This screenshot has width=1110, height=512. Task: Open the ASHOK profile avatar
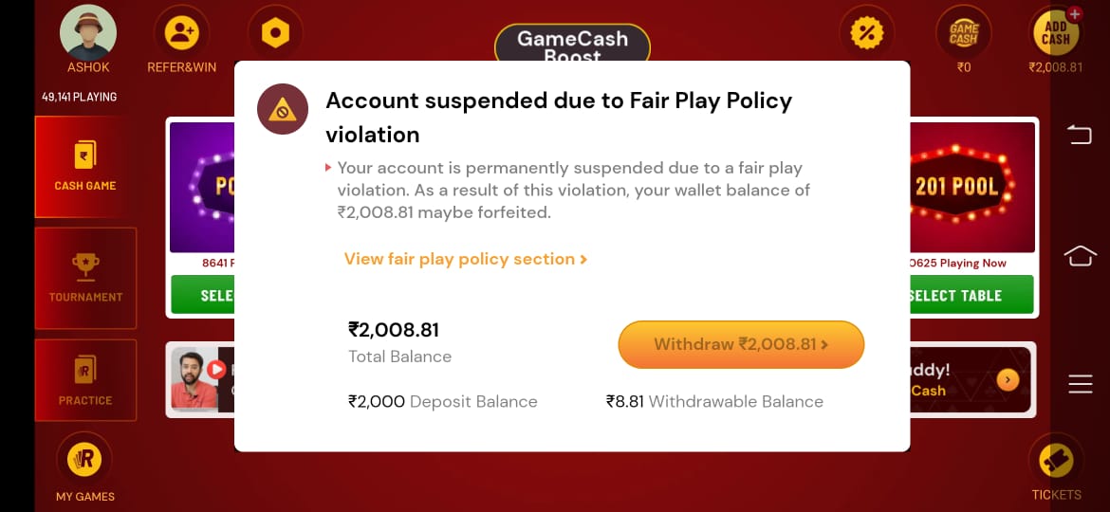pyautogui.click(x=88, y=32)
